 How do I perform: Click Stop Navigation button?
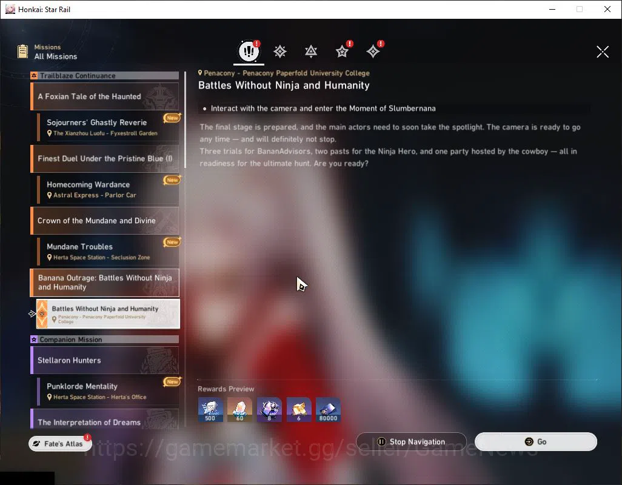point(412,442)
